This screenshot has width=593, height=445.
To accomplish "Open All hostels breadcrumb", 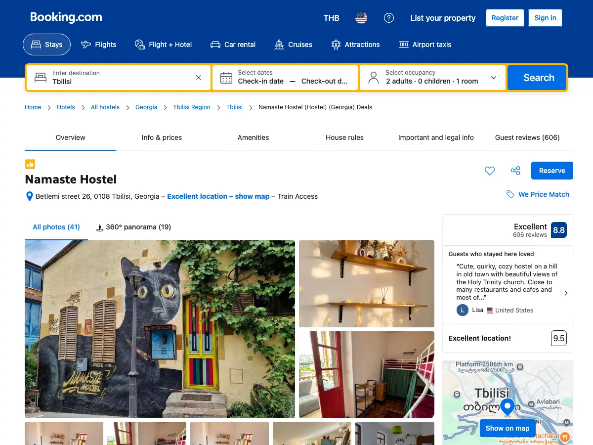I will coord(105,107).
